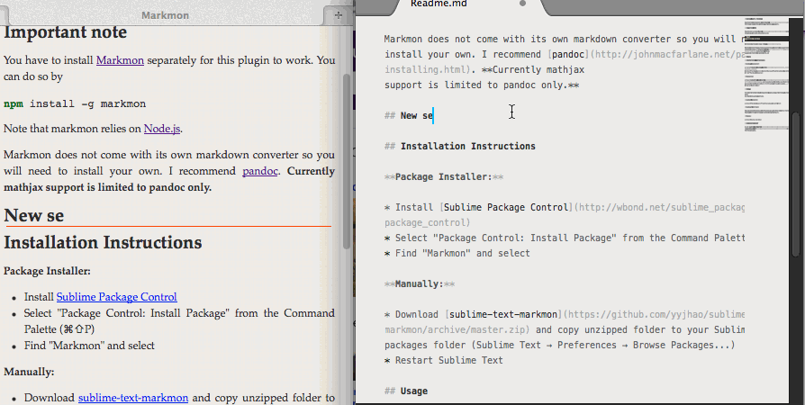Open the Sublime Package Control link
805x405 pixels.
116,297
